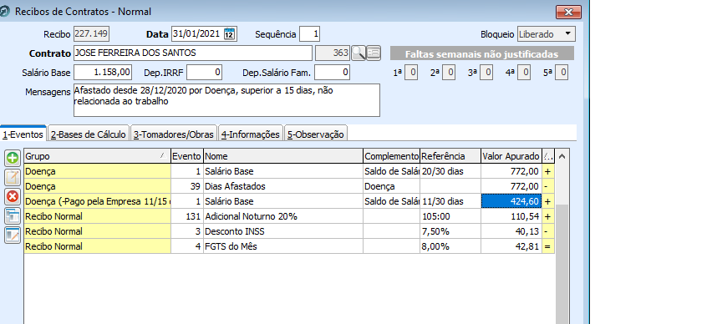Click the events table vertical scrollbar thumb
Screen dimensions: 707x324
562,264
